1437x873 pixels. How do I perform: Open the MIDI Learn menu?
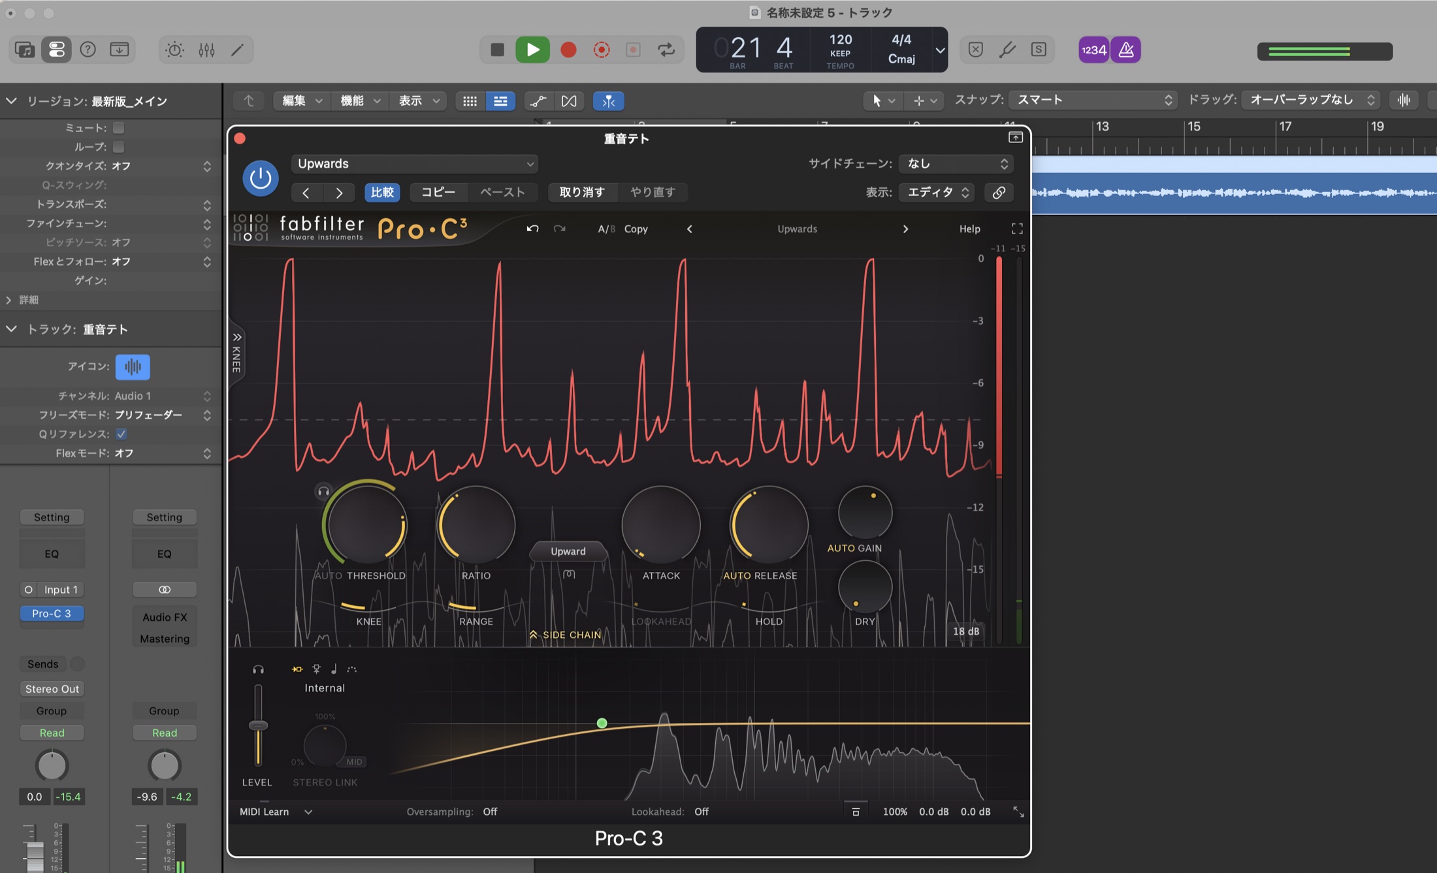tap(276, 812)
